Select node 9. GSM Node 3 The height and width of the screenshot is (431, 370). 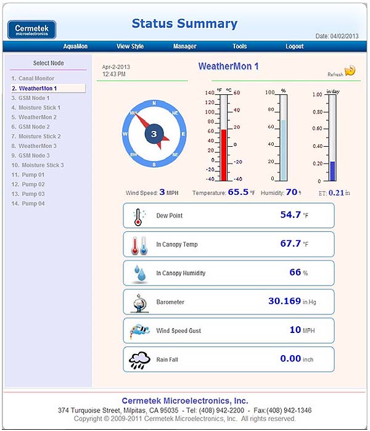coord(30,155)
